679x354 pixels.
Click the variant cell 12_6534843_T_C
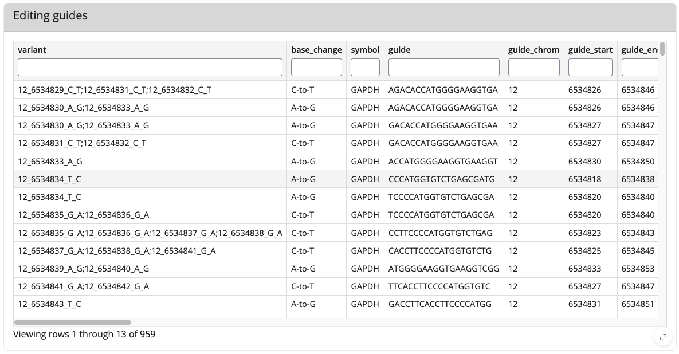coord(50,304)
